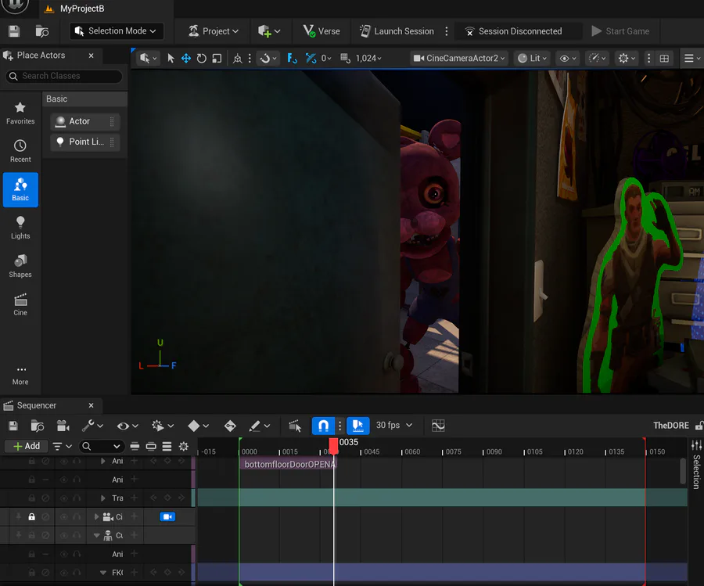Show More actor categories
Image resolution: width=704 pixels, height=586 pixels.
pos(20,376)
